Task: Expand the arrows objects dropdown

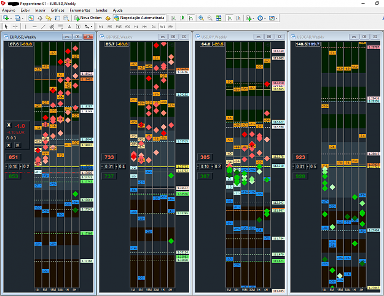Action: click(x=92, y=26)
